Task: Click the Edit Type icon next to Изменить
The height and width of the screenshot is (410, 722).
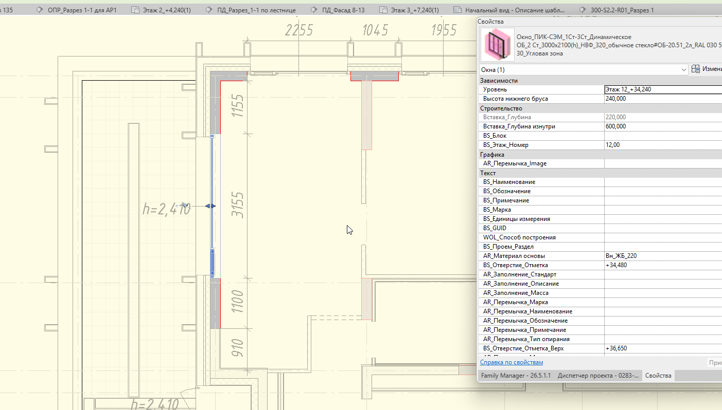Action: (696, 69)
